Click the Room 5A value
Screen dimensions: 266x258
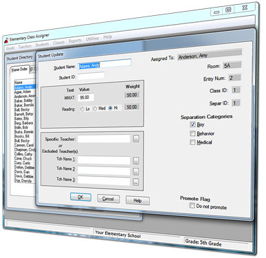tap(232, 65)
